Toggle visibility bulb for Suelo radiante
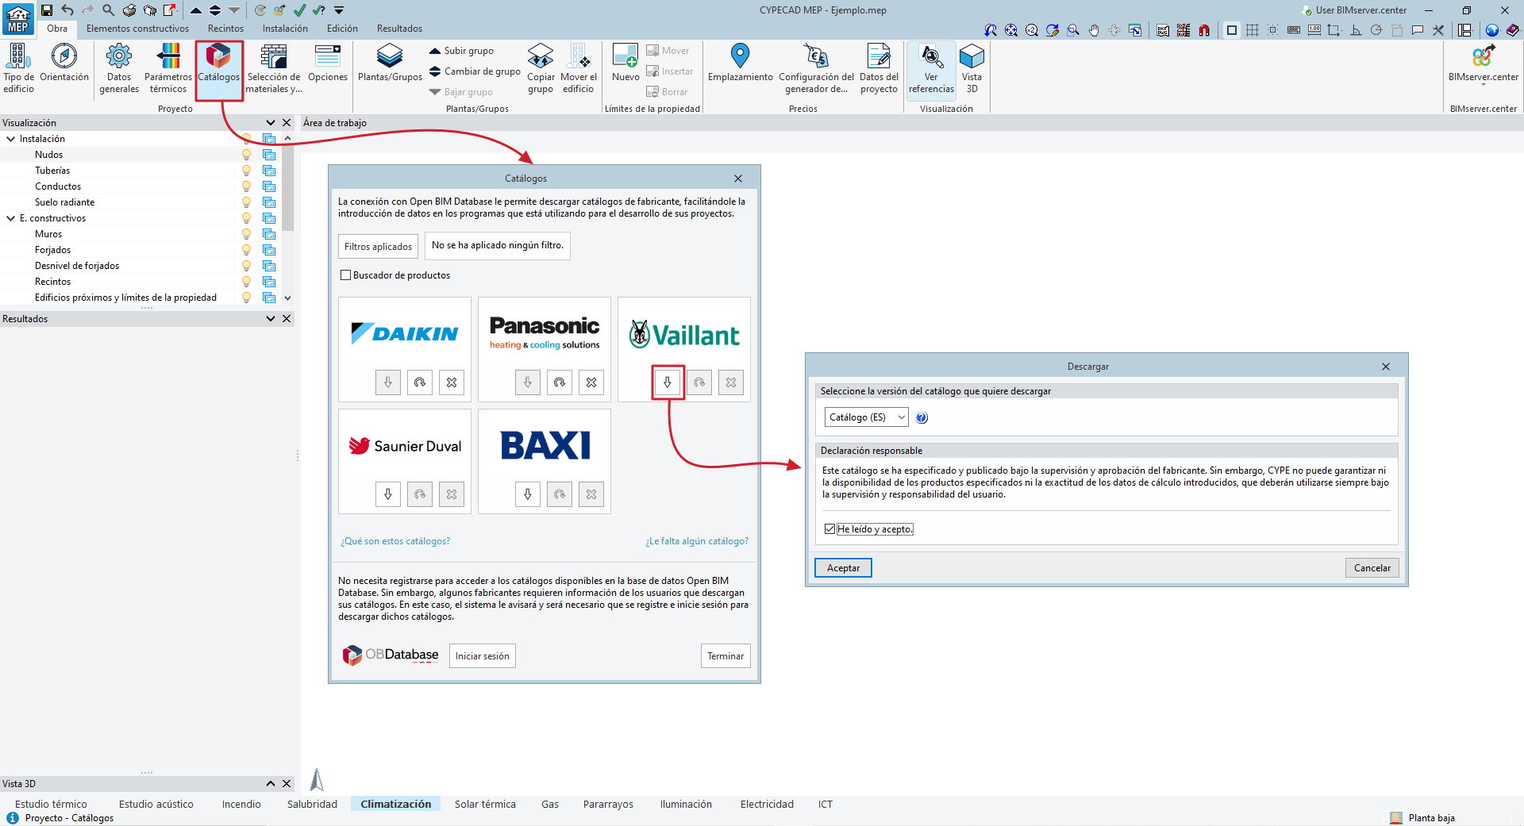The height and width of the screenshot is (826, 1524). coord(246,202)
